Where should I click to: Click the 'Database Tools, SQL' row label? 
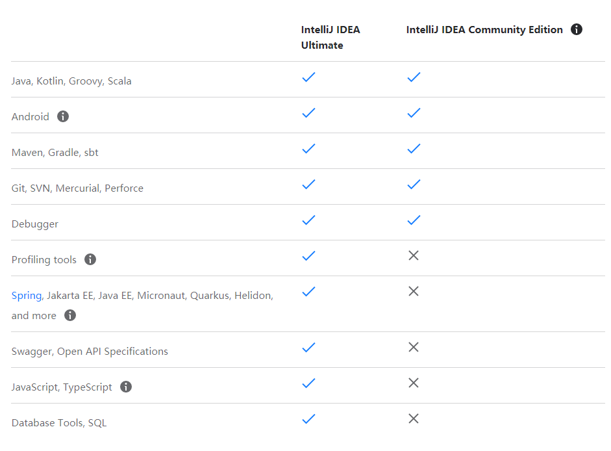pyautogui.click(x=59, y=423)
